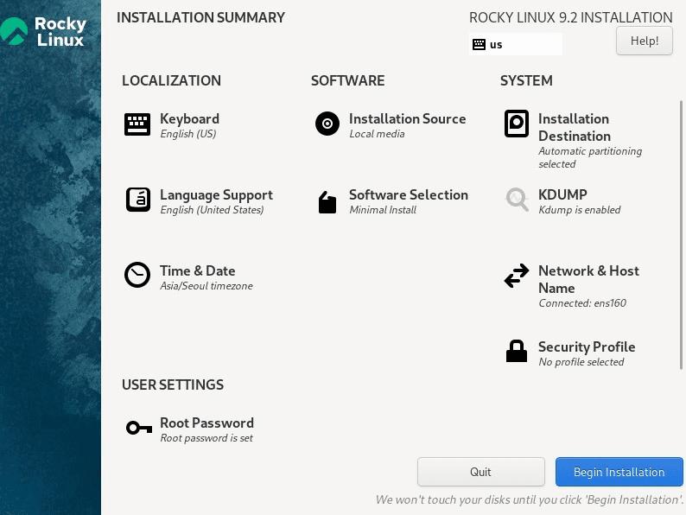
Task: Click the SYSTEM section heading
Action: point(526,80)
